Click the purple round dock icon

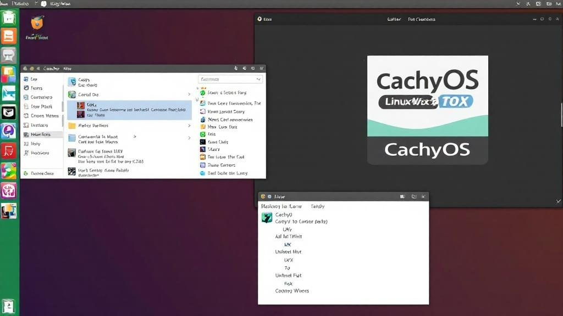[8, 131]
